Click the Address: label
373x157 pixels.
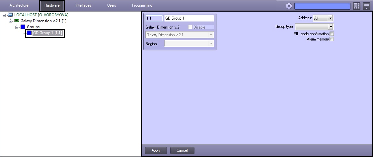305,18
